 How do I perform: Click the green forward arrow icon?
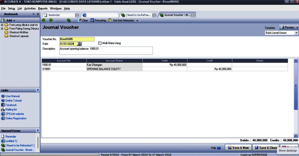pos(51,20)
